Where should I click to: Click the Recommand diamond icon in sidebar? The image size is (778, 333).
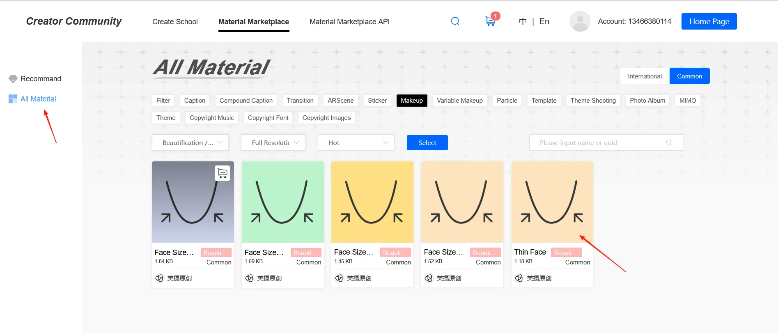[13, 79]
